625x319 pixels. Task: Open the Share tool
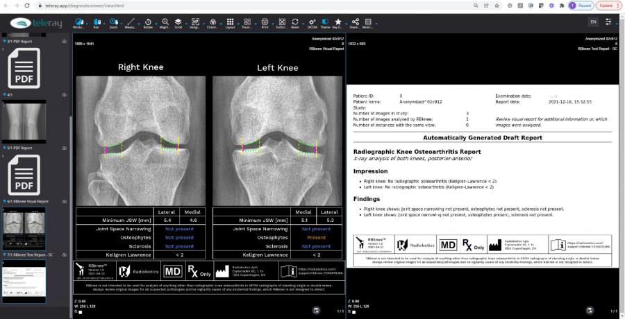356,21
